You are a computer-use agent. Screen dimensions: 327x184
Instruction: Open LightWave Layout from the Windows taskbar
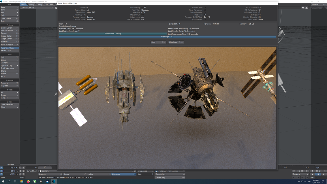click(x=54, y=182)
